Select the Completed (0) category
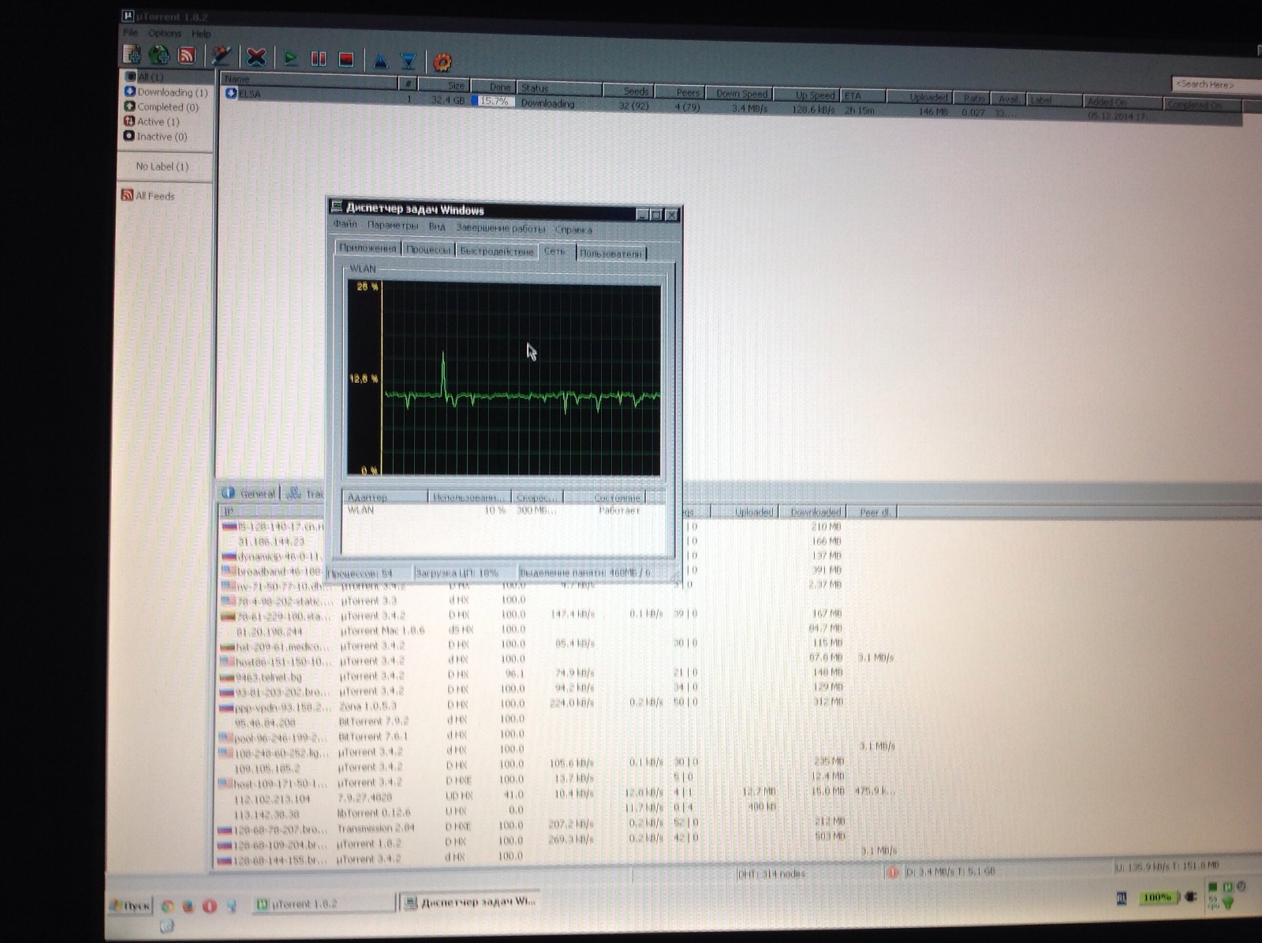 (162, 107)
